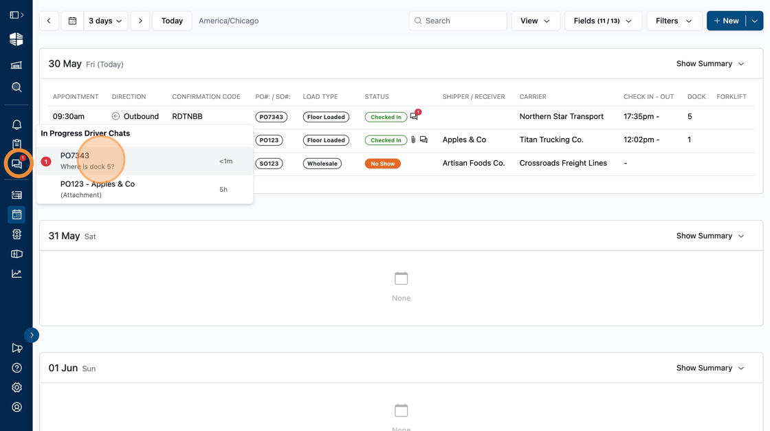Image resolution: width=770 pixels, height=431 pixels.
Task: Open chat icon on PO123 row
Action: pyautogui.click(x=423, y=140)
